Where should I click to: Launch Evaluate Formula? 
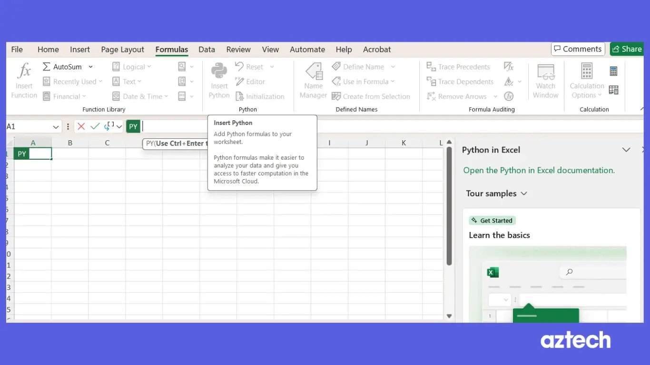509,96
